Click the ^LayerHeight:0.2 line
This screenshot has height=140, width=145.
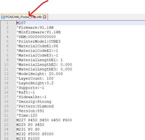35,83
